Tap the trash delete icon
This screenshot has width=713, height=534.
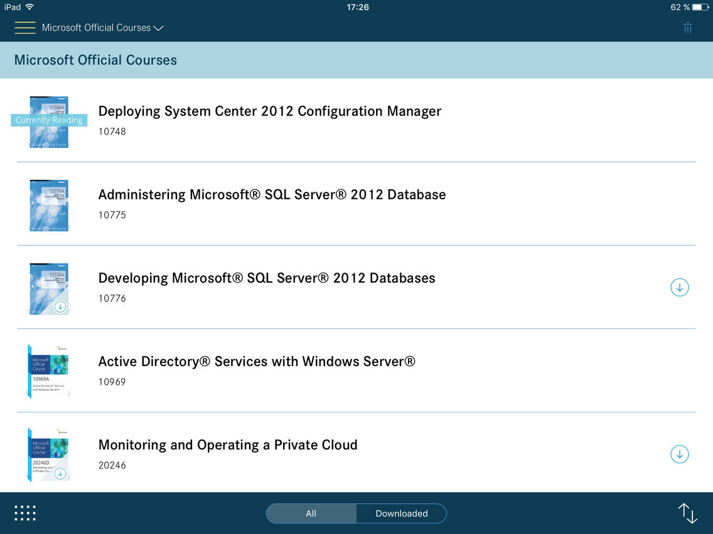click(x=687, y=28)
